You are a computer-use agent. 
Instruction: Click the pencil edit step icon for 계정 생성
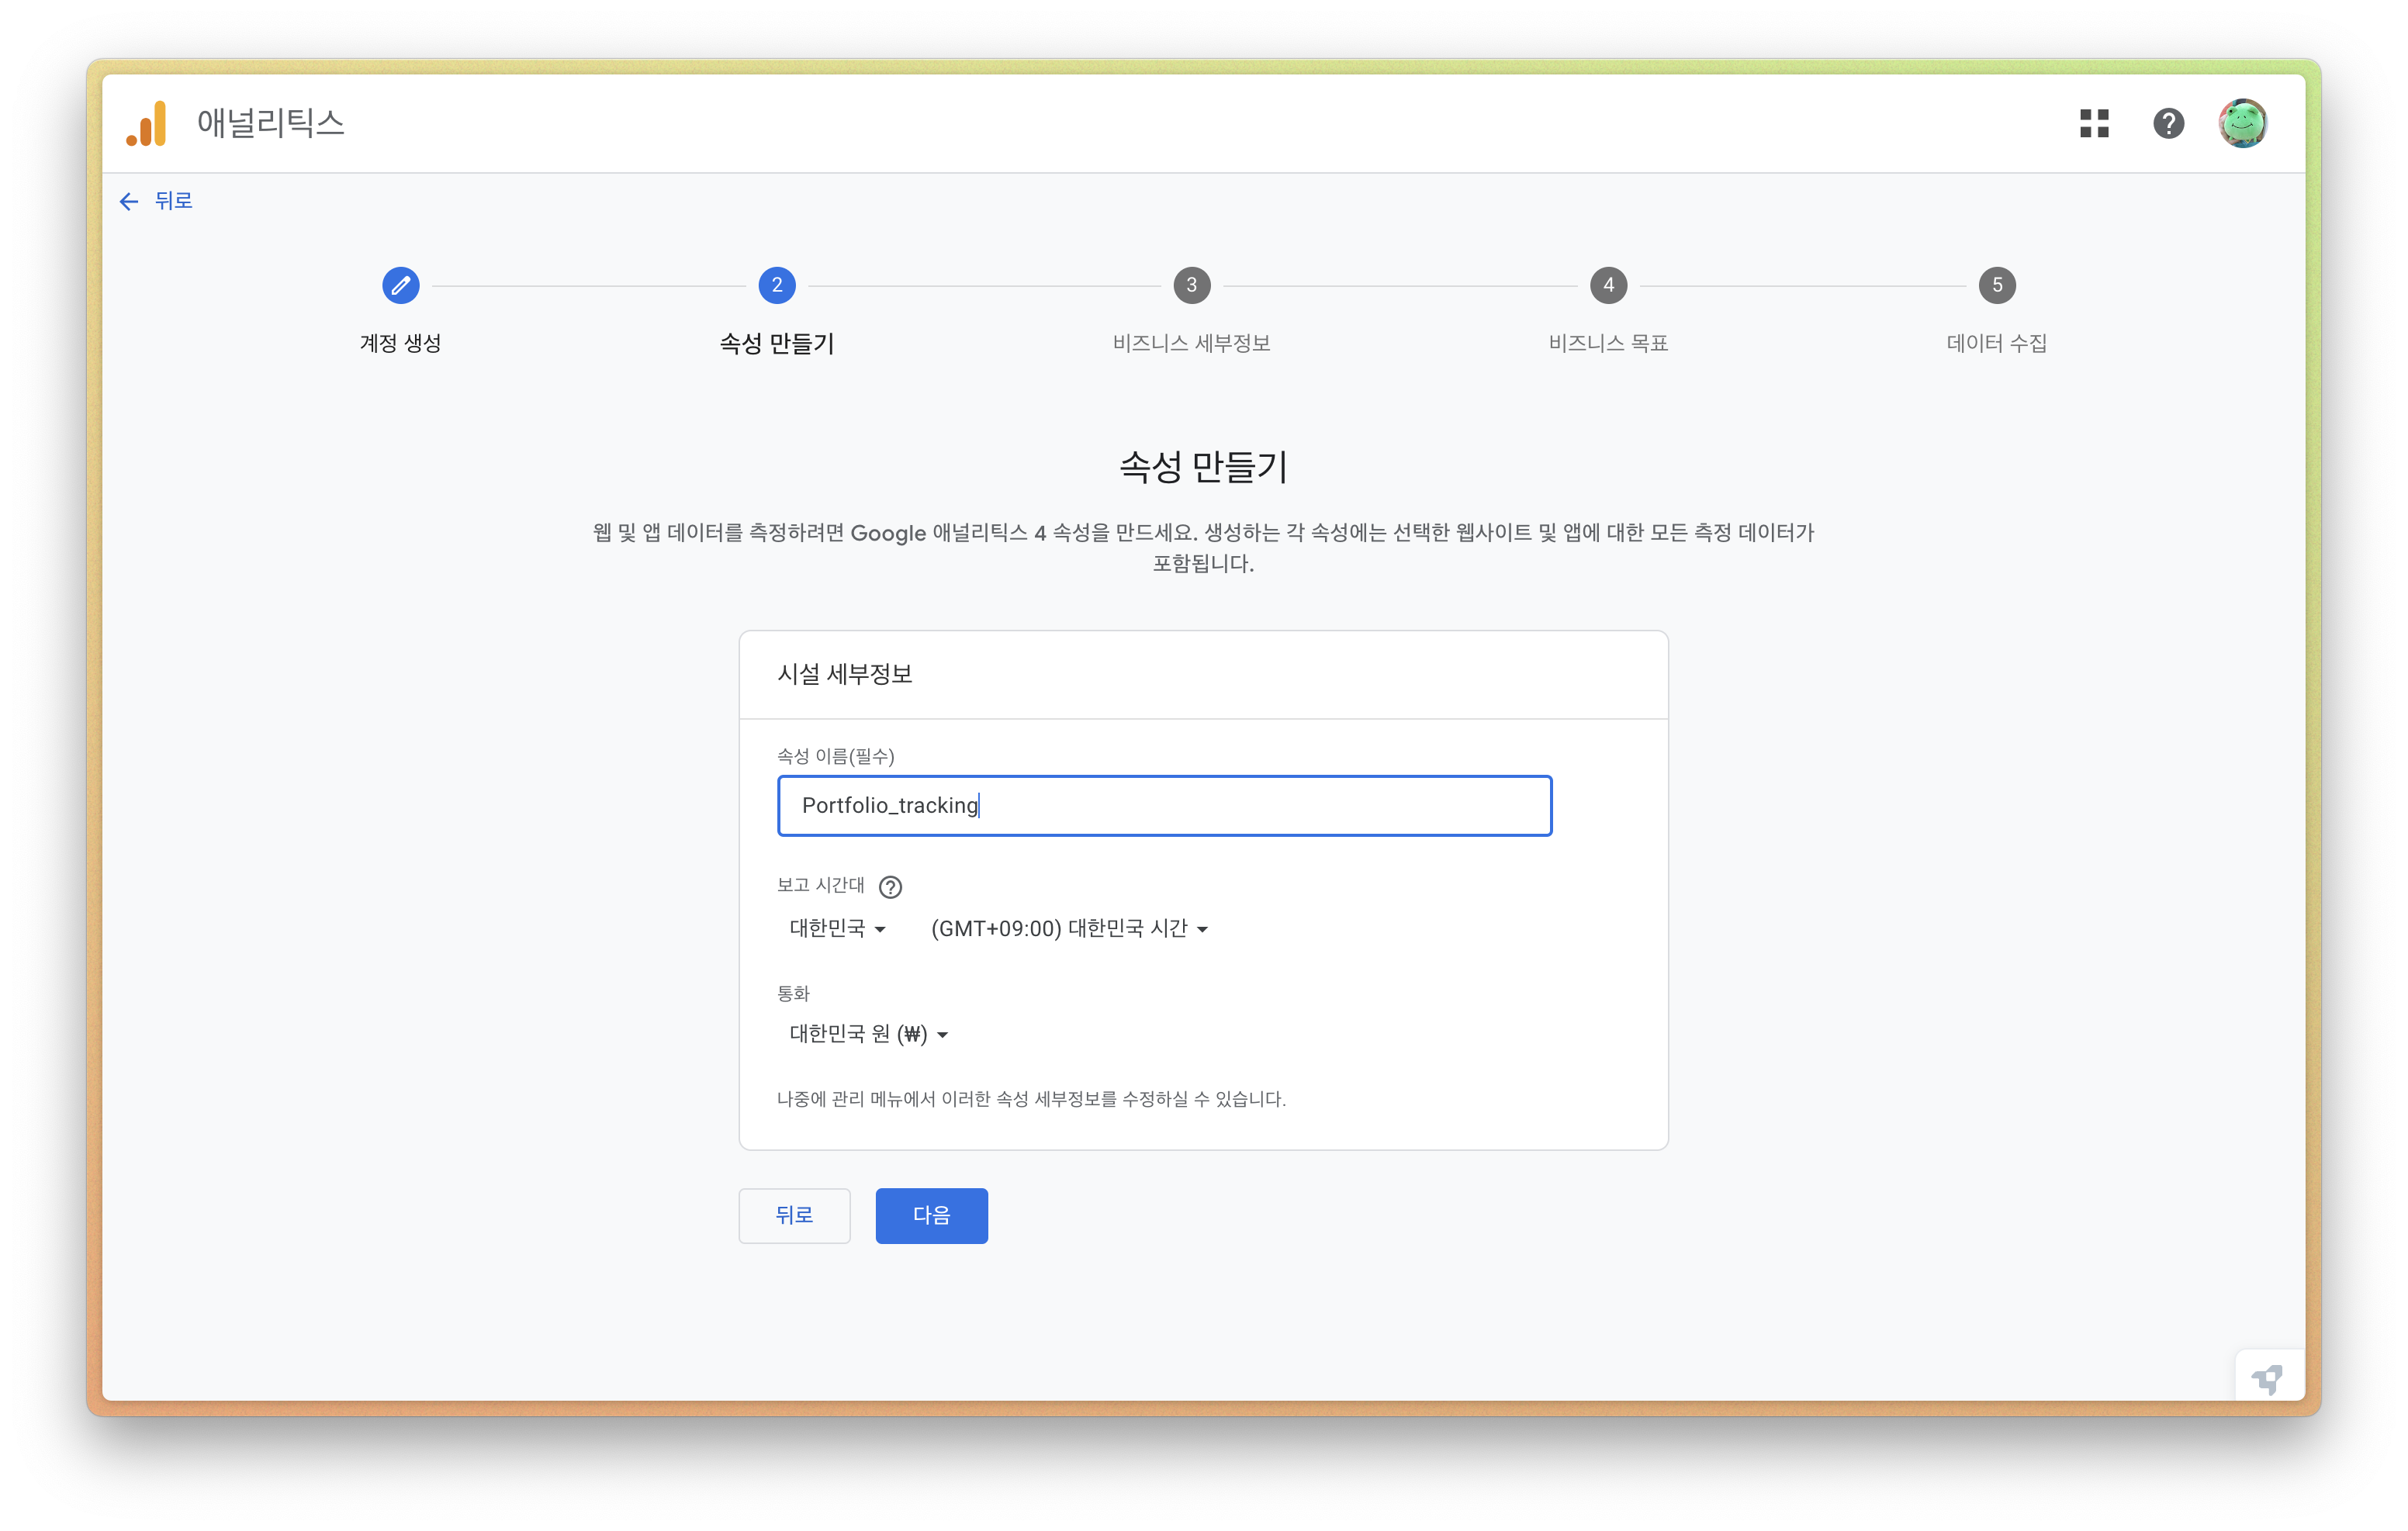400,285
